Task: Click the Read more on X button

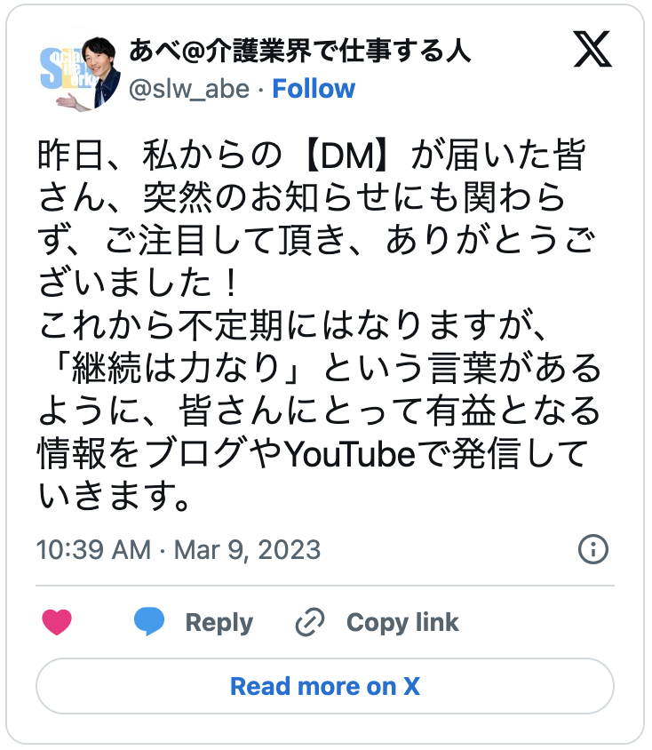Action: tap(325, 686)
